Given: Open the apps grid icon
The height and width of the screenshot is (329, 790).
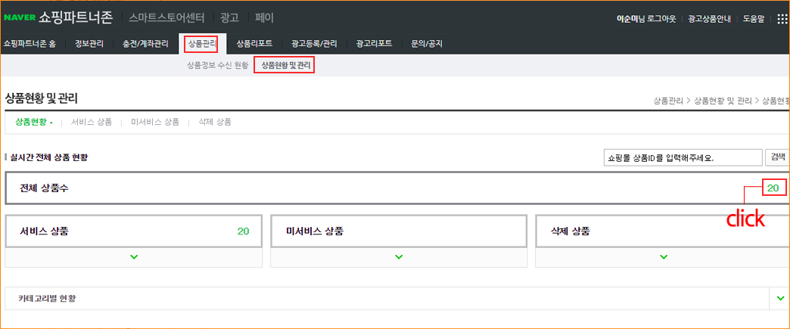Looking at the screenshot, I should (782, 19).
